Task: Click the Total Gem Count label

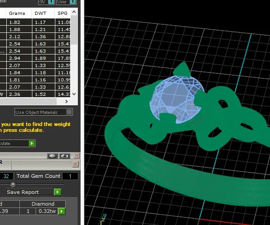Action: click(x=39, y=176)
